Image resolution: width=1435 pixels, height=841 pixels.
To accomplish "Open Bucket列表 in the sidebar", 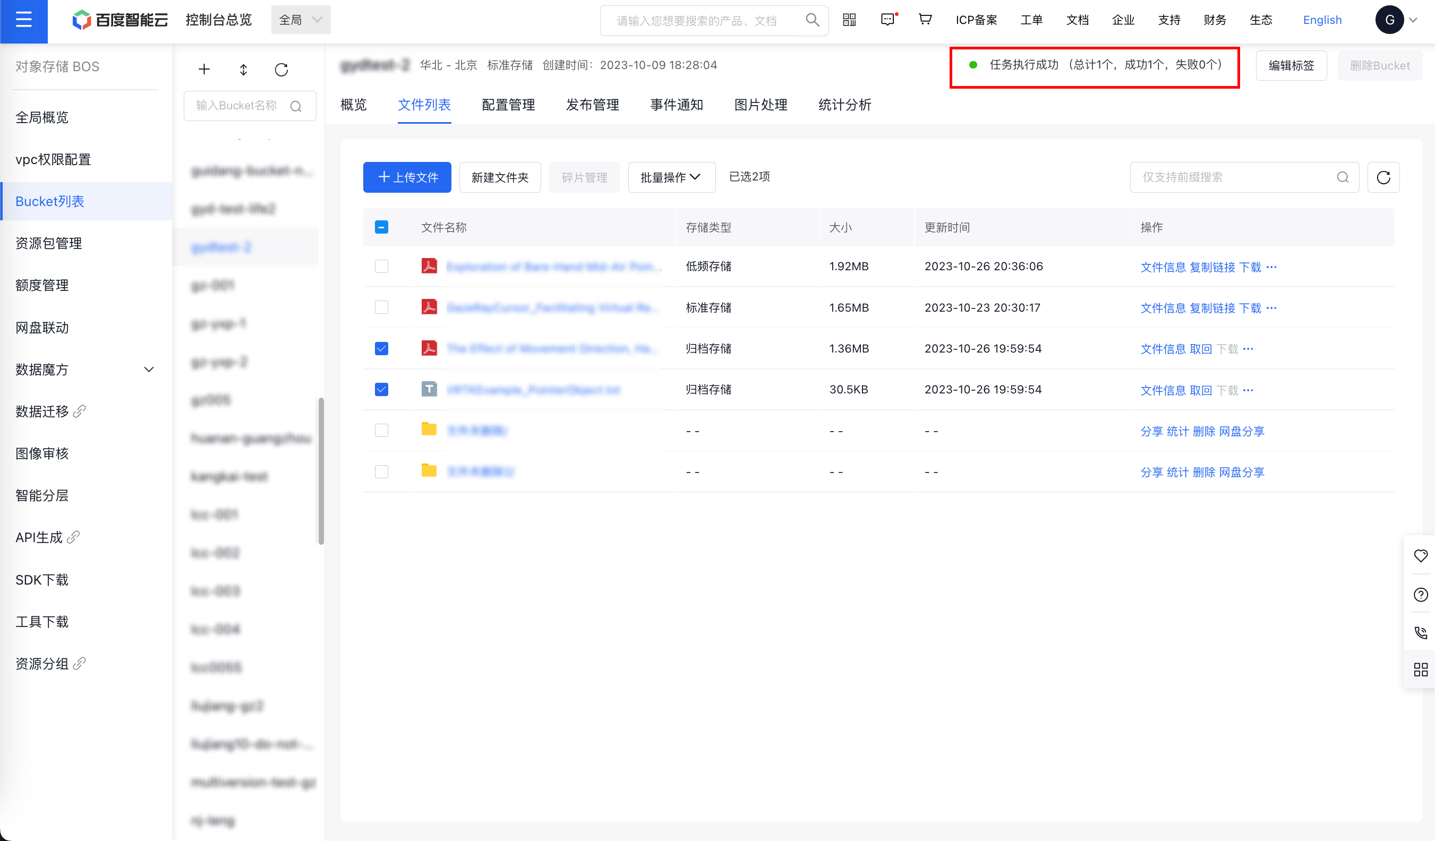I will [87, 201].
